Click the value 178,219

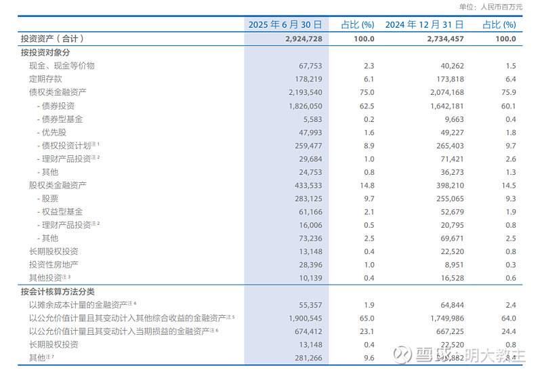pyautogui.click(x=308, y=79)
